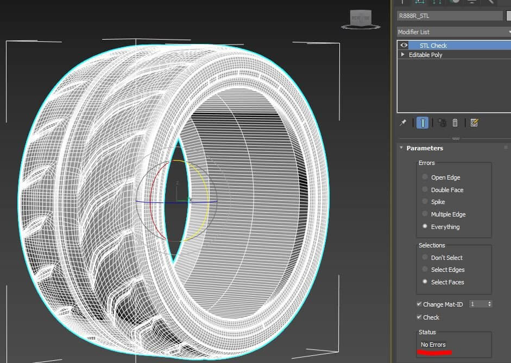Click the Pin Stack icon
Screen dimensions: 511x363
403,123
